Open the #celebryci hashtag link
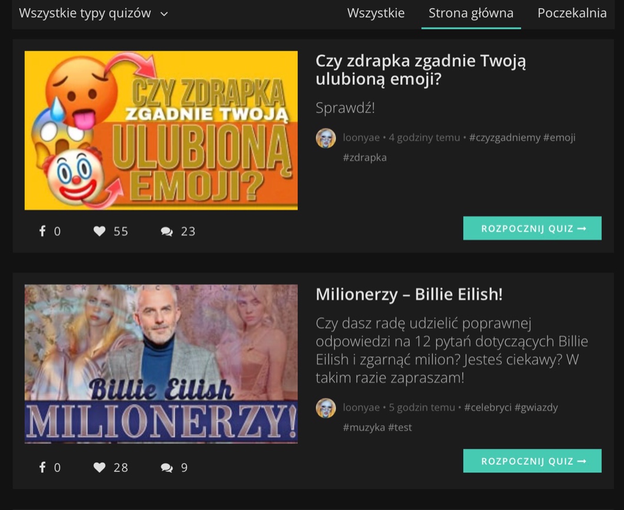Screen dimensions: 624x510 487,408
